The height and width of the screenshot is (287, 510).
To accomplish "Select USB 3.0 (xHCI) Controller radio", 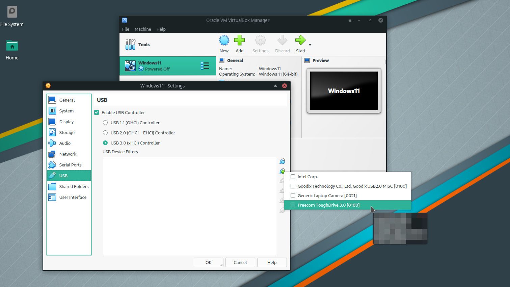I will [105, 143].
